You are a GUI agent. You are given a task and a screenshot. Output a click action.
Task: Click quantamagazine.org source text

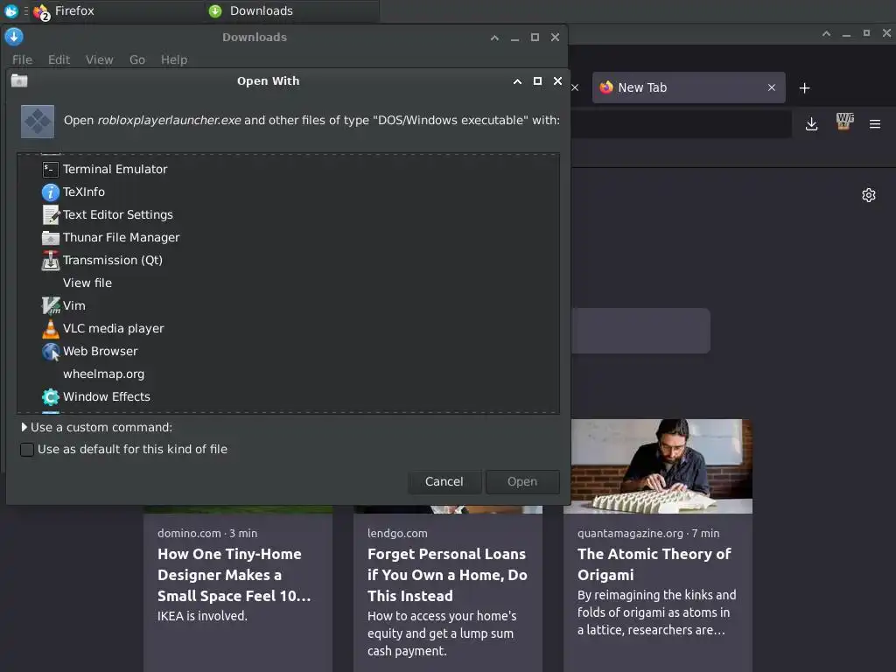tap(630, 533)
